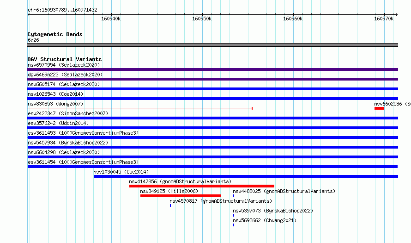Open esv3611453 (1000GenomesConsortiumPhase3) label
The height and width of the screenshot is (243, 411).
[83, 133]
